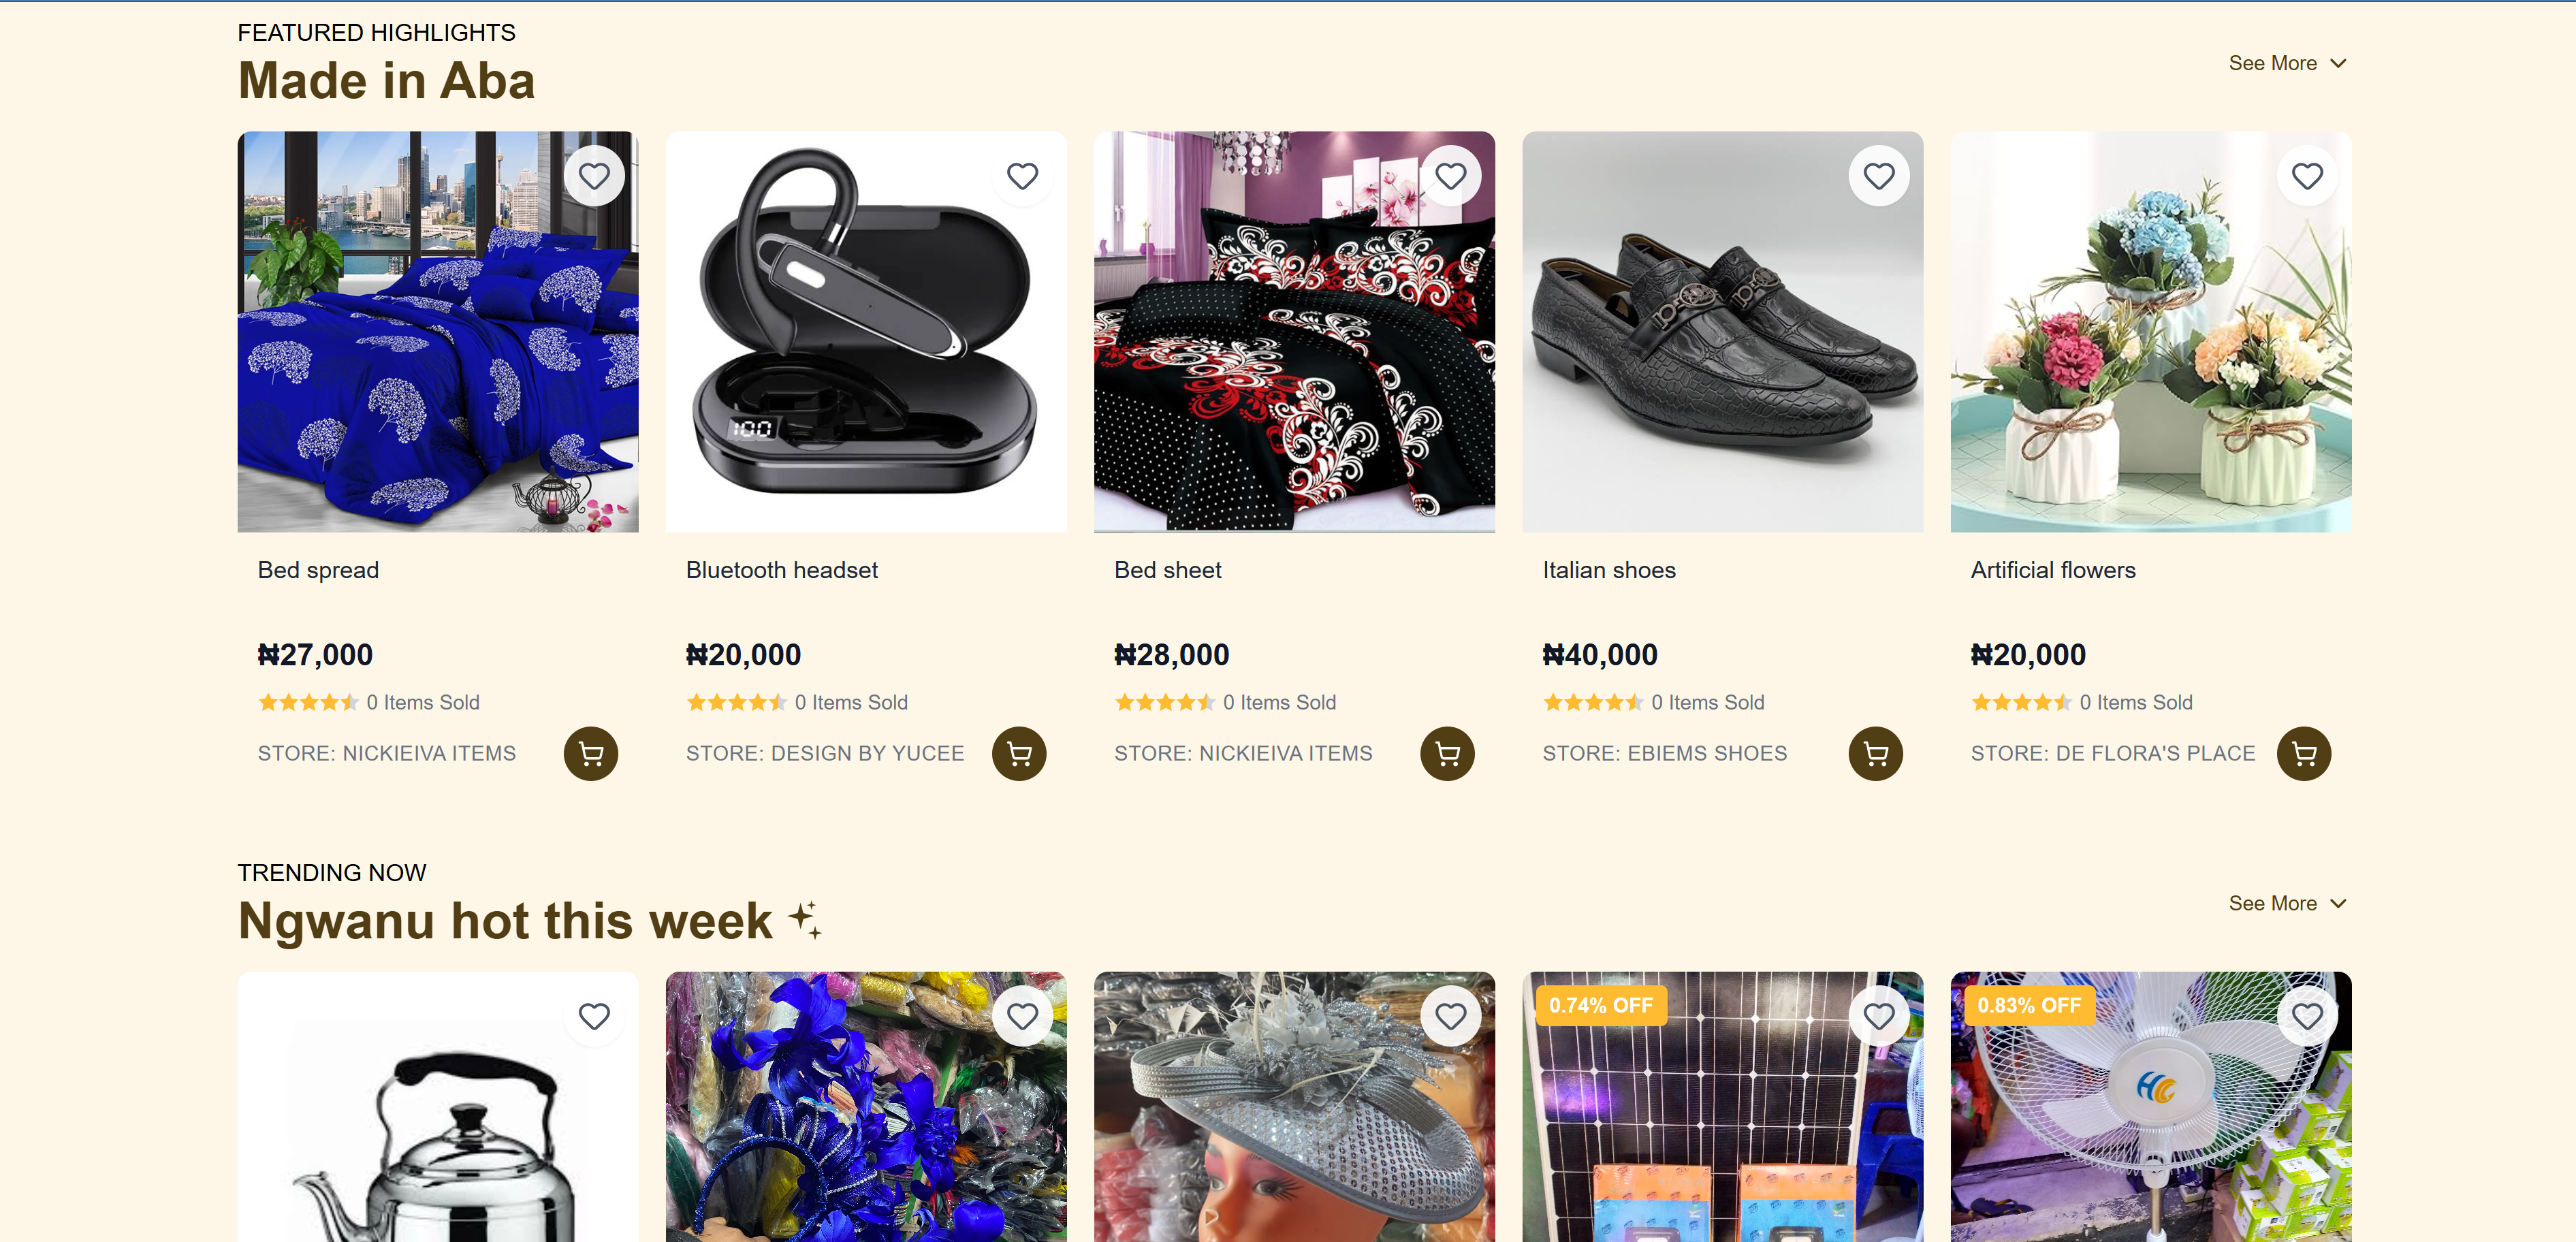2576x1242 pixels.
Task: Select the Trending Now section label
Action: [x=332, y=871]
